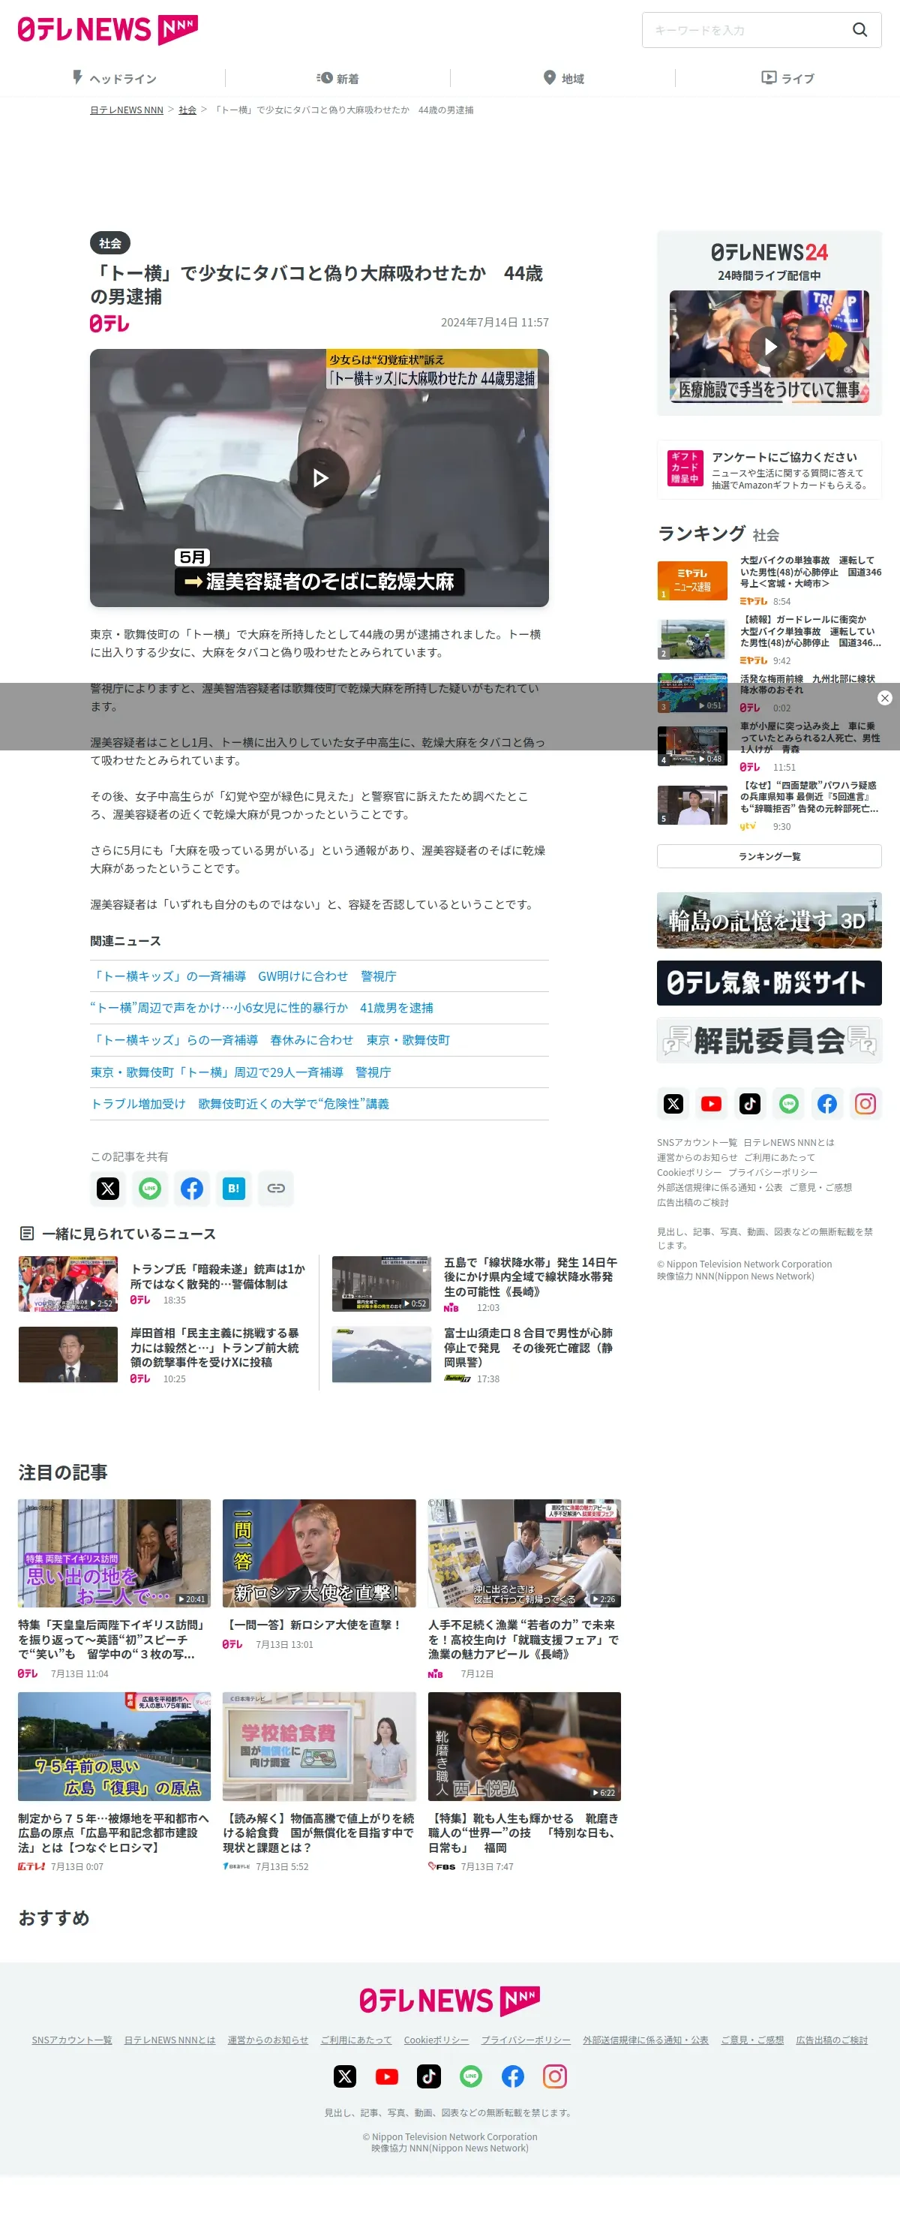Click the 日テレNEWS NNN breadcrumb link
Image resolution: width=900 pixels, height=2240 pixels.
pyautogui.click(x=127, y=110)
